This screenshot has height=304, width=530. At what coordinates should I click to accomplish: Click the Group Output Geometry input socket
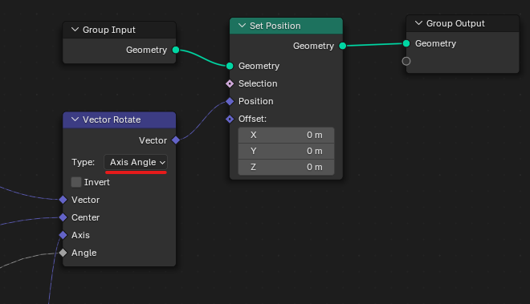406,43
